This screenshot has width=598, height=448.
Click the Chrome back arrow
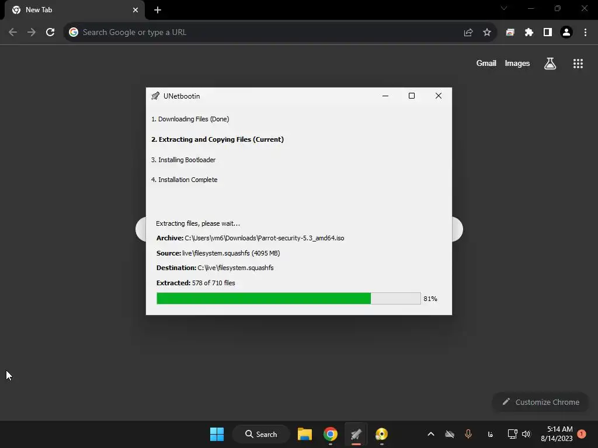[x=13, y=33]
